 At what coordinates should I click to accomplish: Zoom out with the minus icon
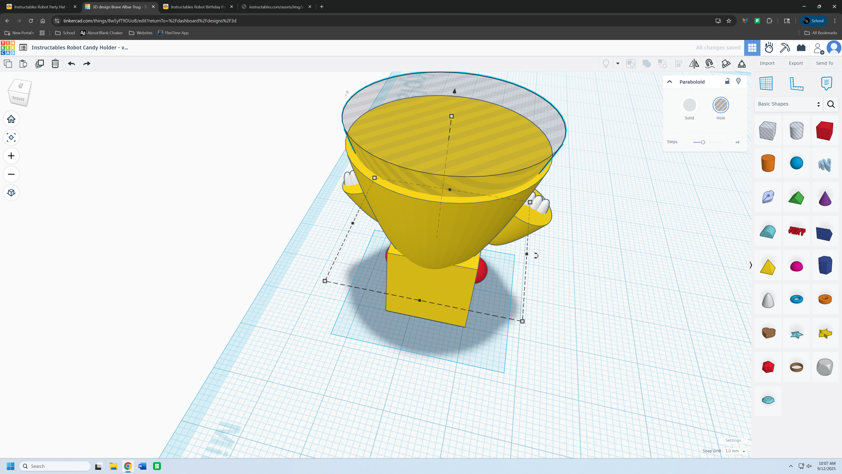(x=11, y=174)
